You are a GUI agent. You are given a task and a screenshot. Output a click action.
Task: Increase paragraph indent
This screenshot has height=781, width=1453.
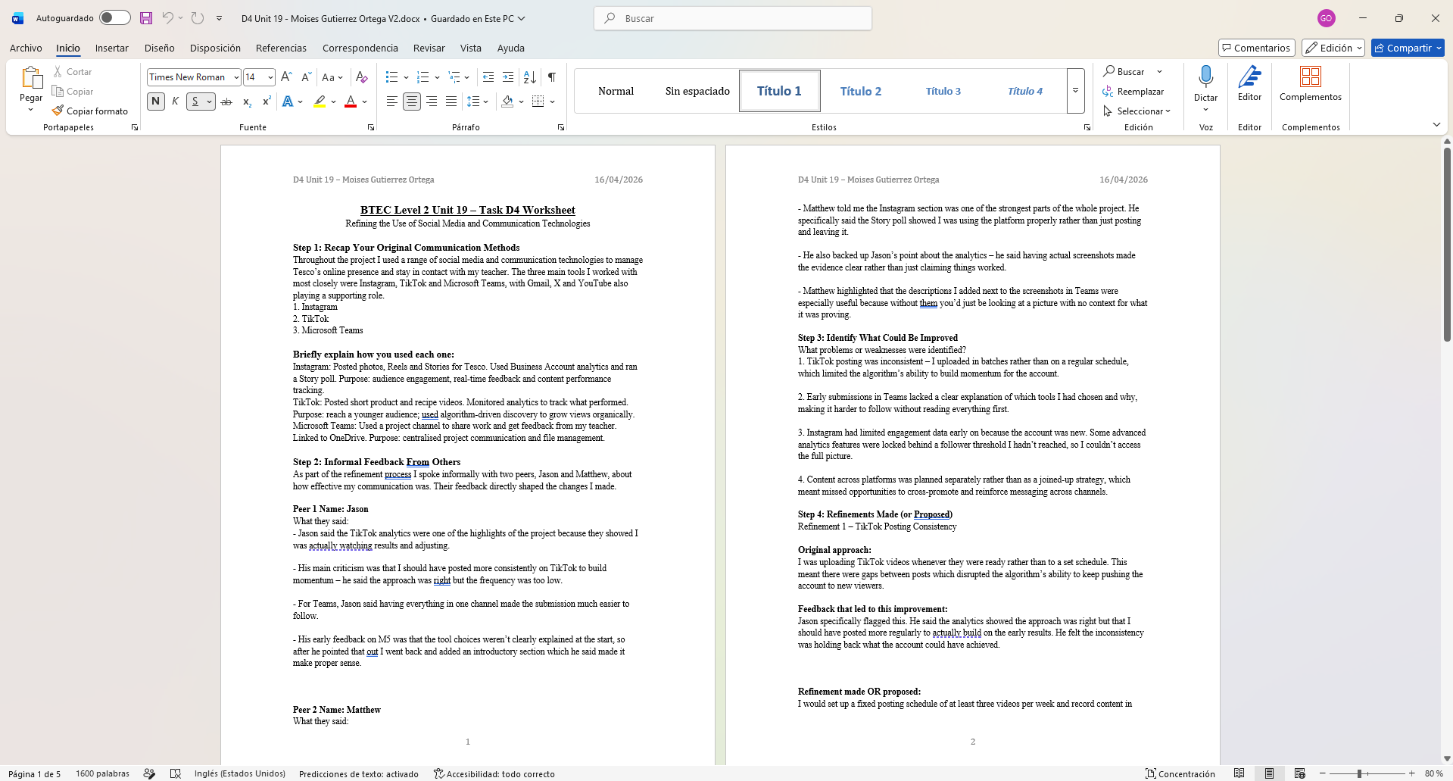pyautogui.click(x=508, y=77)
